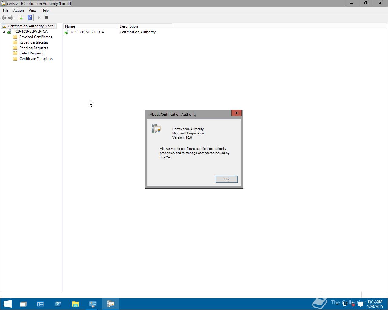Click the server icon in the list pane row

pyautogui.click(x=66, y=32)
